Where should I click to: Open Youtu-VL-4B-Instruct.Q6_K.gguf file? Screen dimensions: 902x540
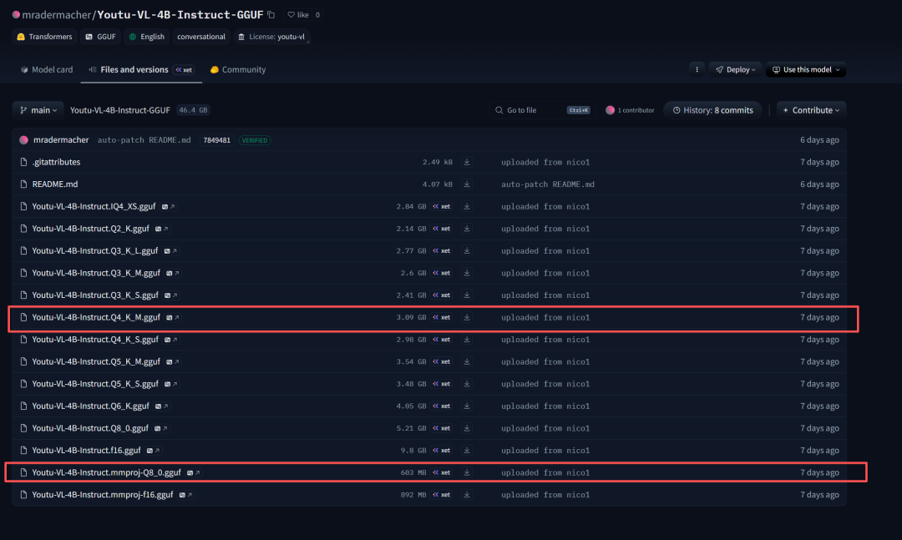click(90, 406)
